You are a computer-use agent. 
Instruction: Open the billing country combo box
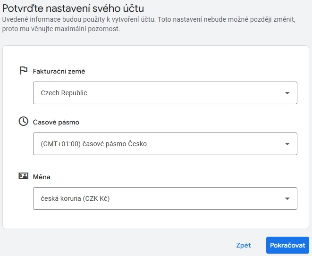(x=165, y=93)
